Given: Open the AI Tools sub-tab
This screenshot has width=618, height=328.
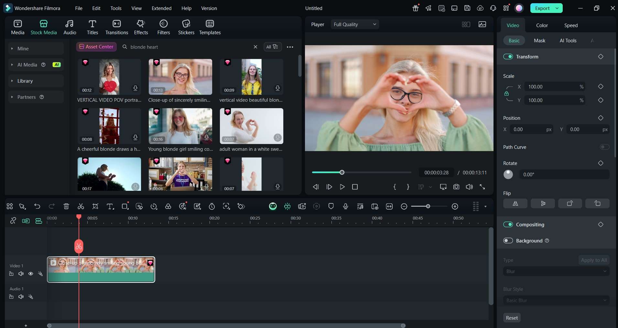Looking at the screenshot, I should pyautogui.click(x=568, y=40).
